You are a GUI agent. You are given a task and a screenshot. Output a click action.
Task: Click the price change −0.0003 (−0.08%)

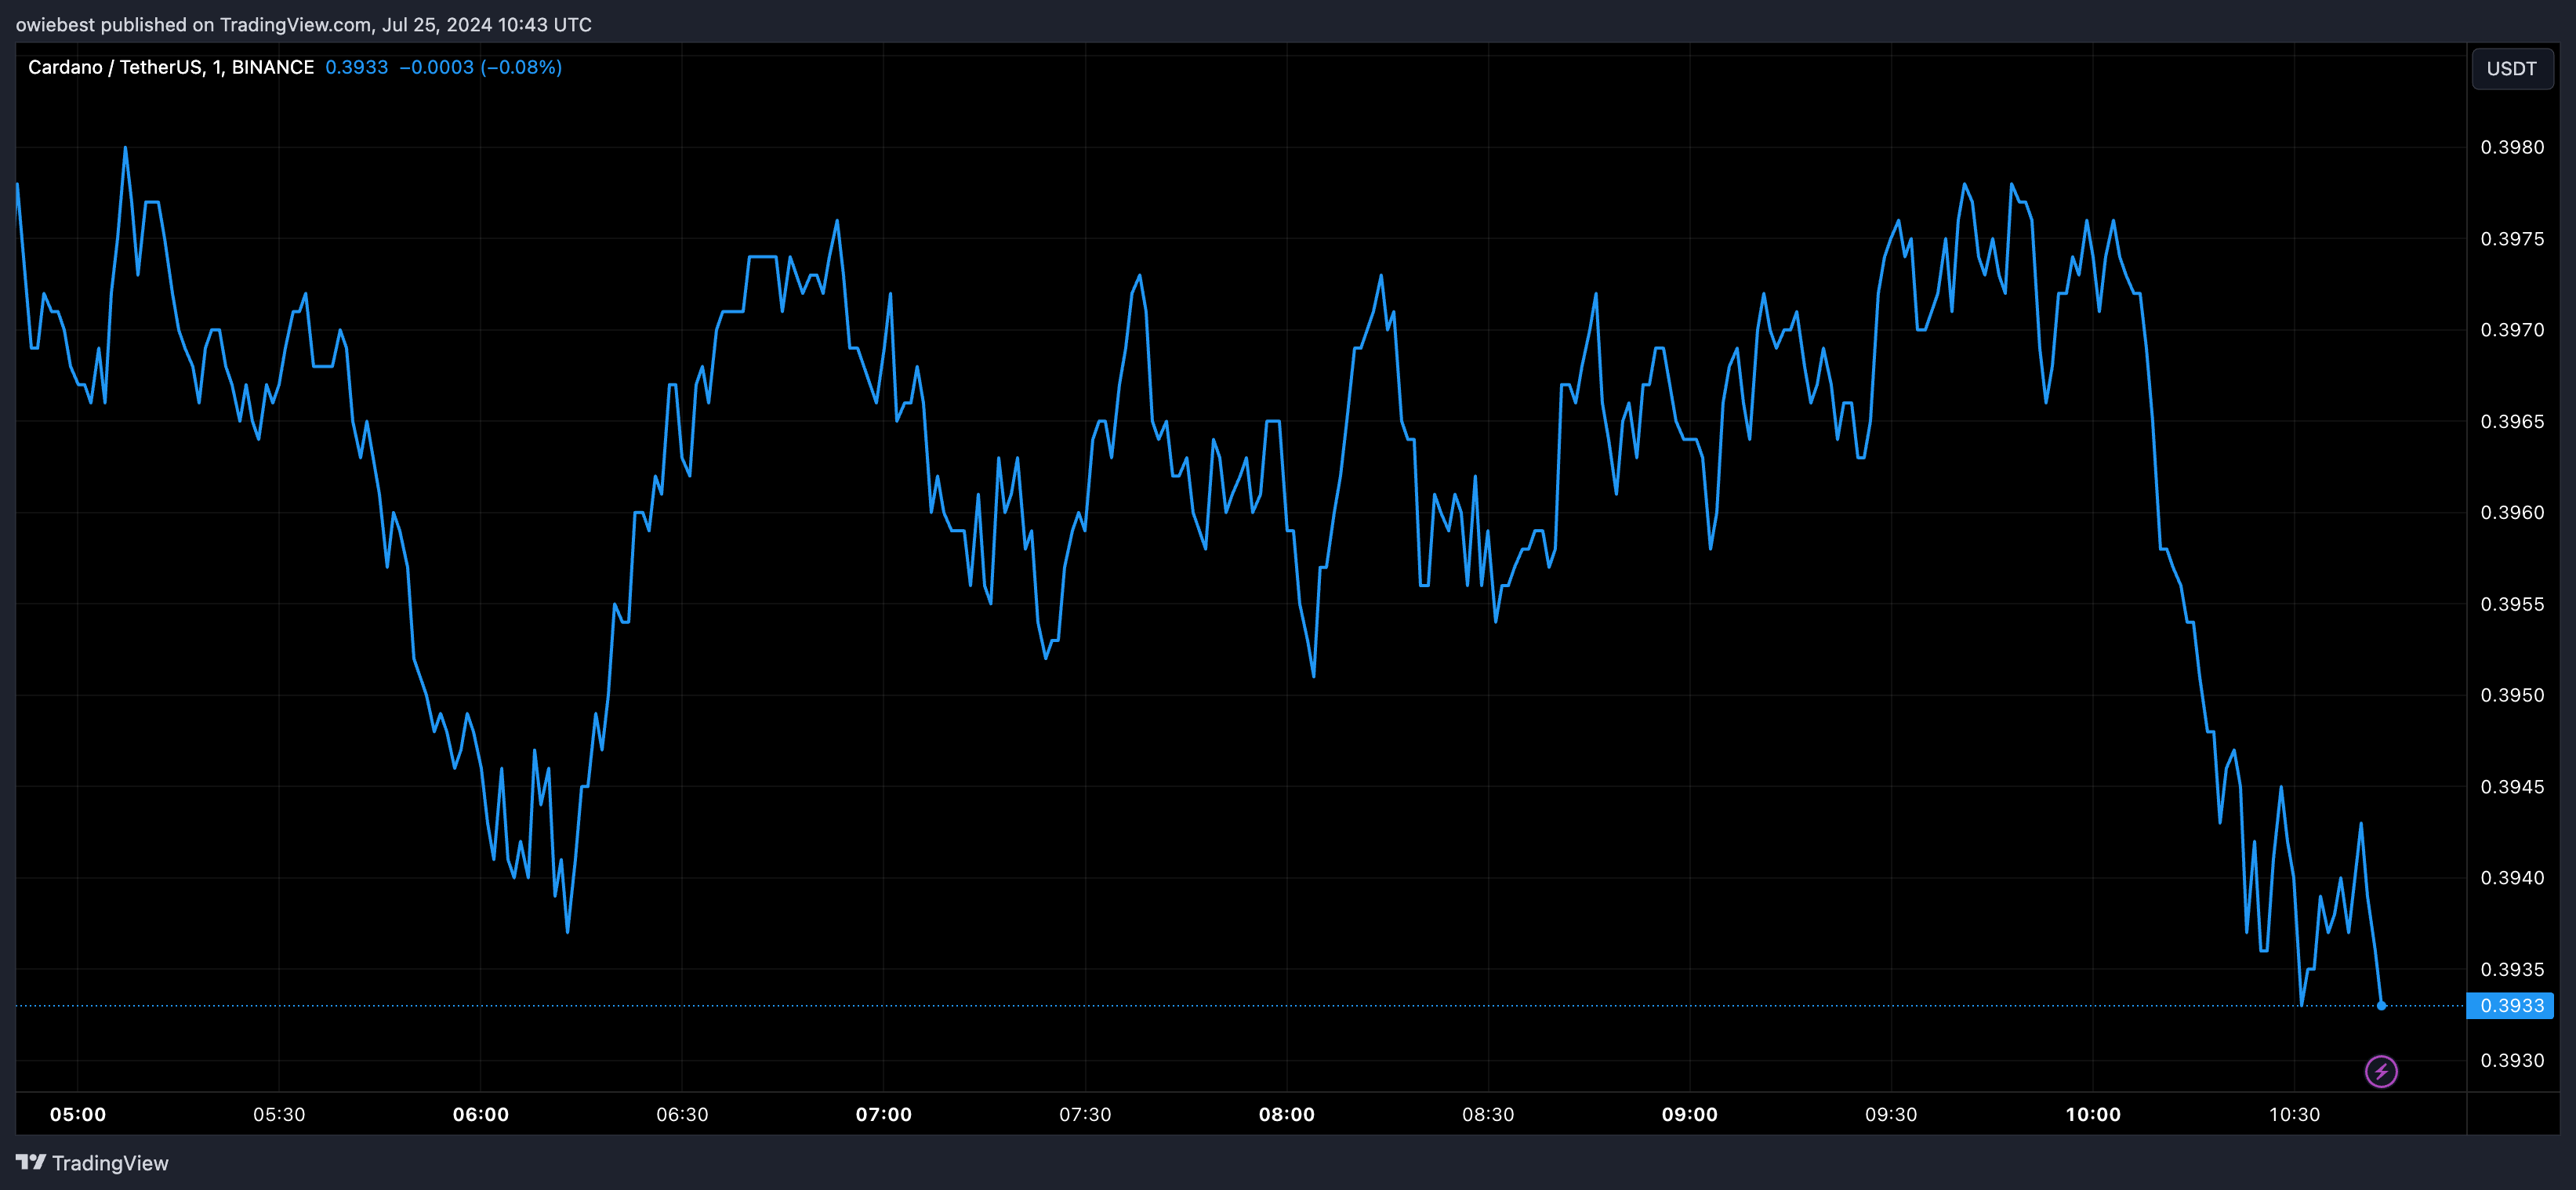point(481,67)
